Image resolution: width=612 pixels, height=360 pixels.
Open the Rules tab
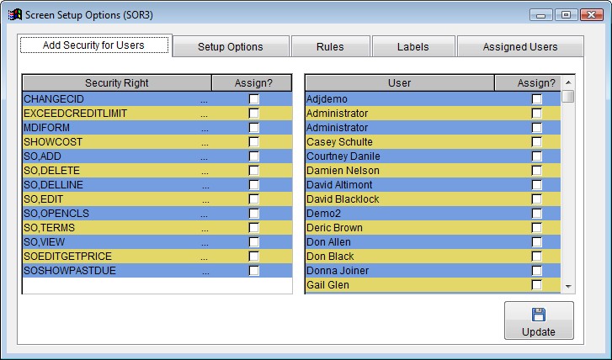pyautogui.click(x=330, y=47)
